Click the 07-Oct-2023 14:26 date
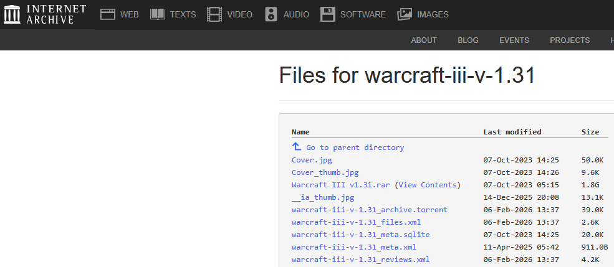Viewport: 614px width, 267px height. (521, 172)
